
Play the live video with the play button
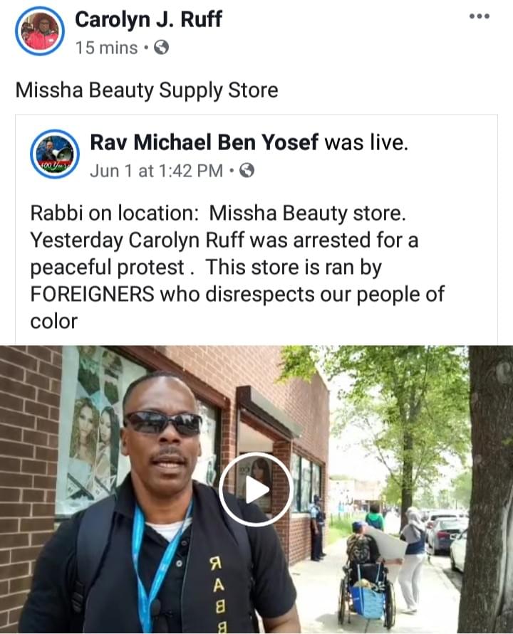256,490
